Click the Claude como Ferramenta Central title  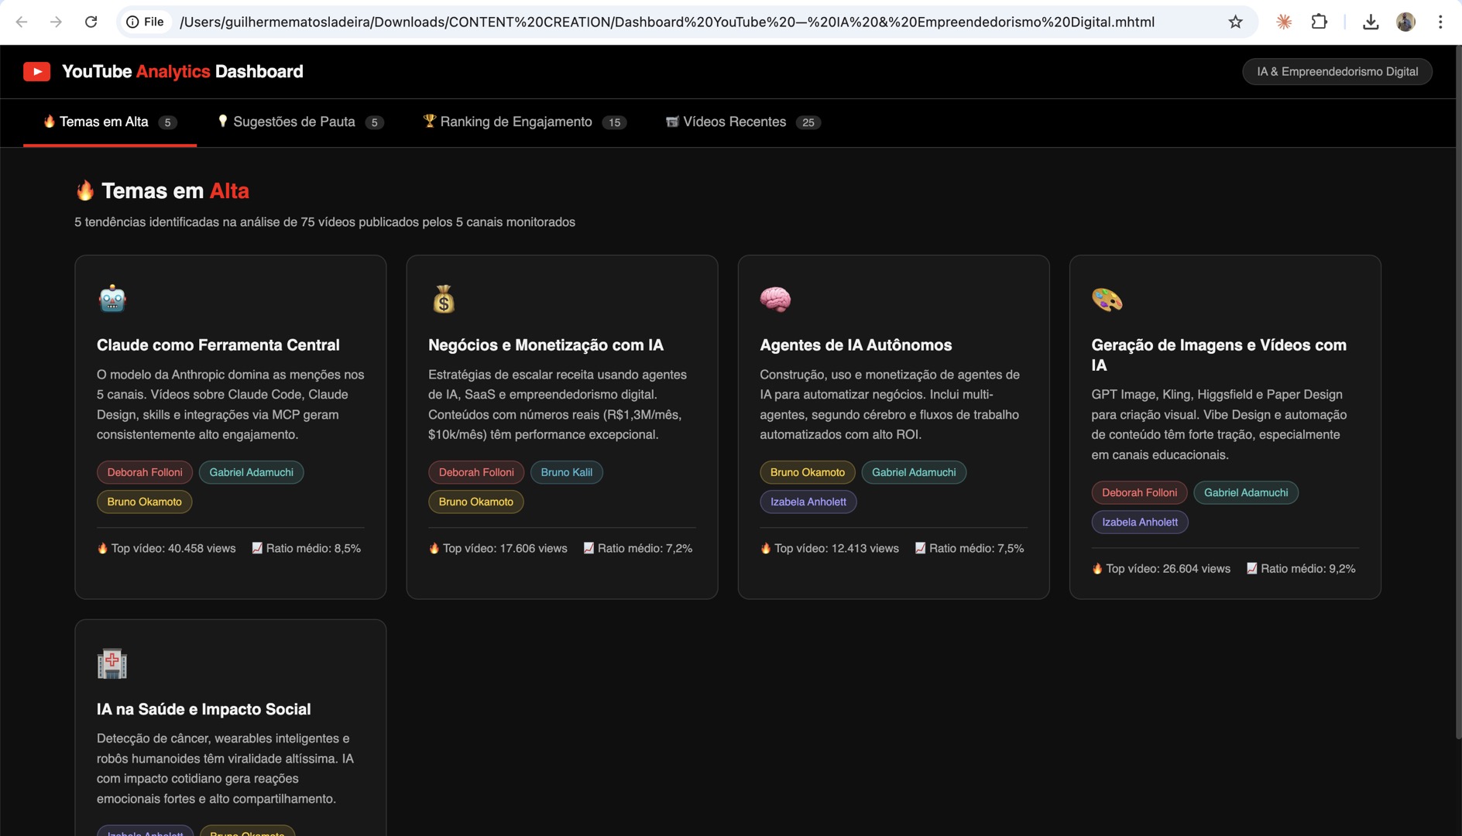[x=218, y=344]
